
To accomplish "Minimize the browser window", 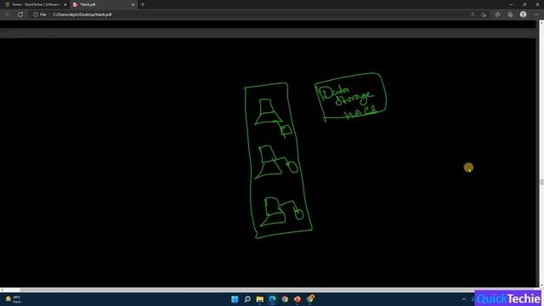I will [512, 4].
